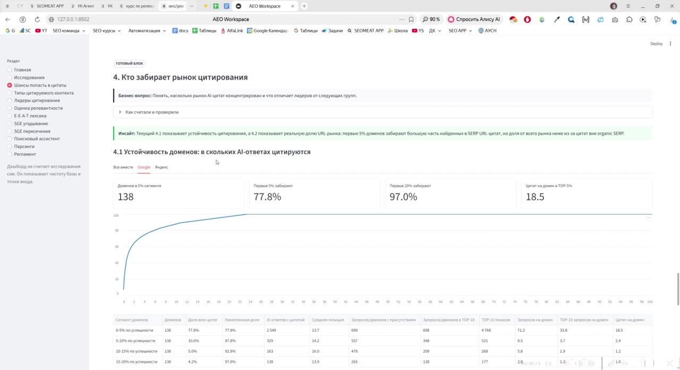Select the E-E-A-T лексика radio

[x=10, y=116]
